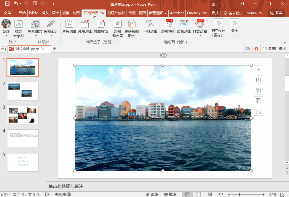This screenshot has height=197, width=289.
Task: Switch to the 插入 tab
Action: [x=45, y=13]
